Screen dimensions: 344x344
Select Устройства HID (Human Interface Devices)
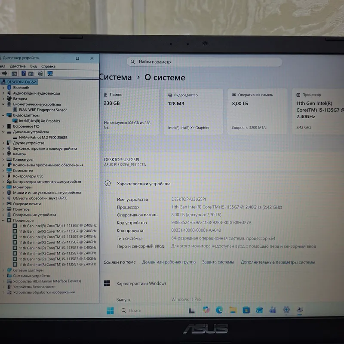[x=47, y=281]
